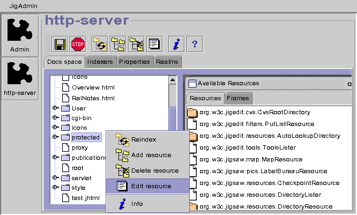Expand the cgi-bin tree node
The width and height of the screenshot is (357, 215).
(x=55, y=117)
